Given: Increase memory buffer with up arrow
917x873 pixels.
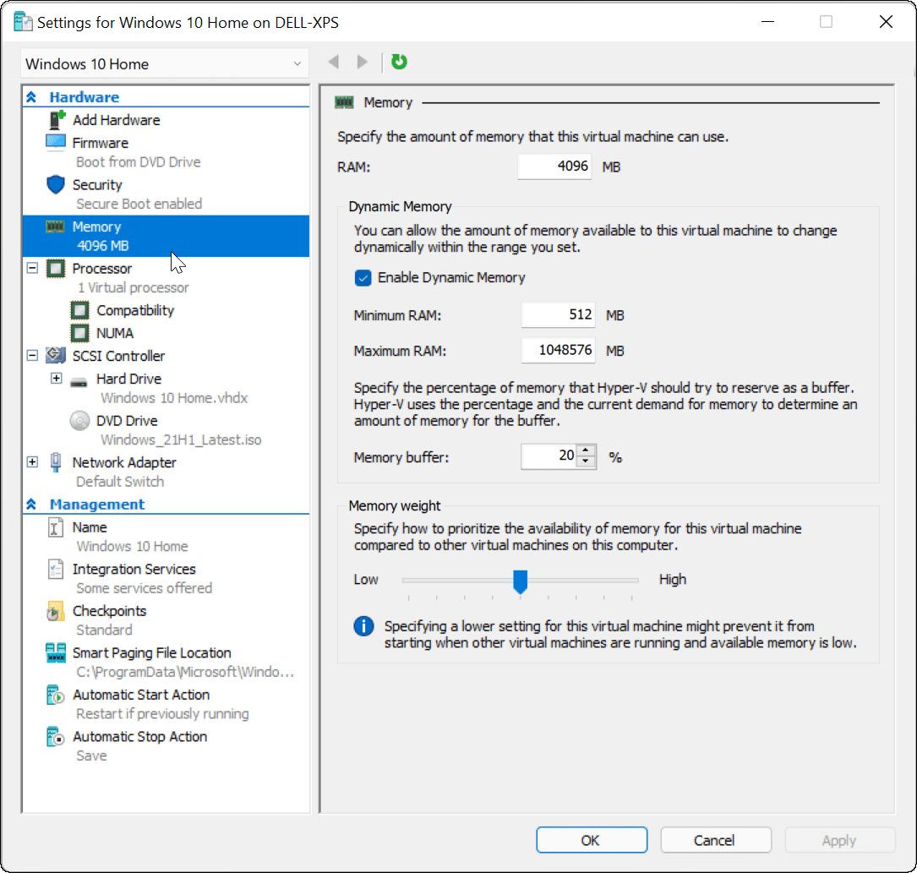Looking at the screenshot, I should pos(586,450).
